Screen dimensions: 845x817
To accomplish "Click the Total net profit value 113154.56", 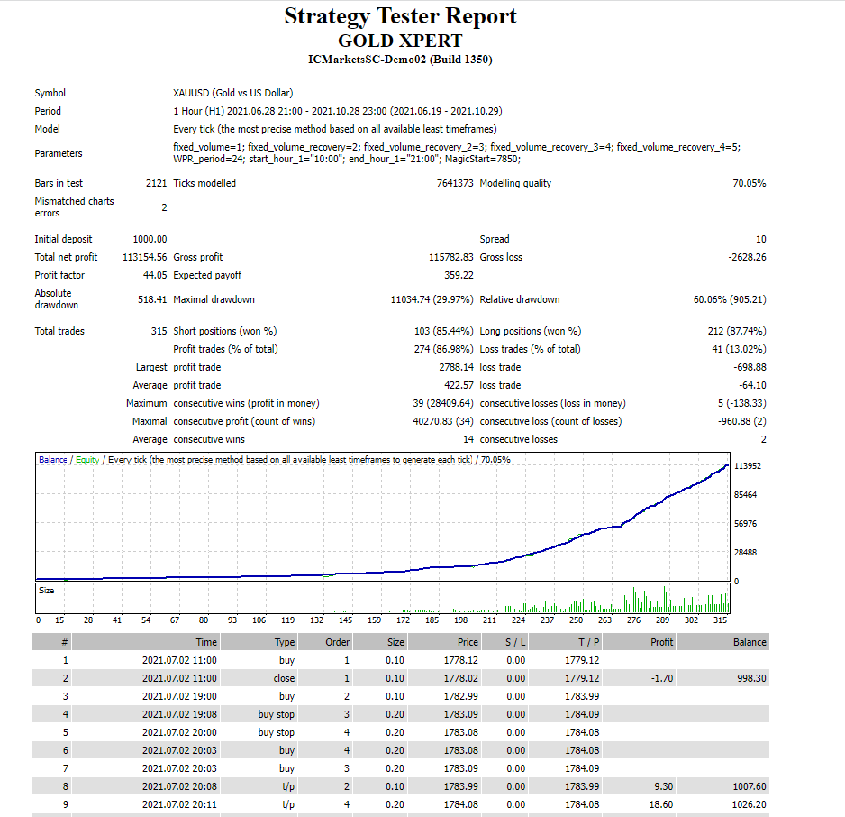I will click(x=144, y=257).
